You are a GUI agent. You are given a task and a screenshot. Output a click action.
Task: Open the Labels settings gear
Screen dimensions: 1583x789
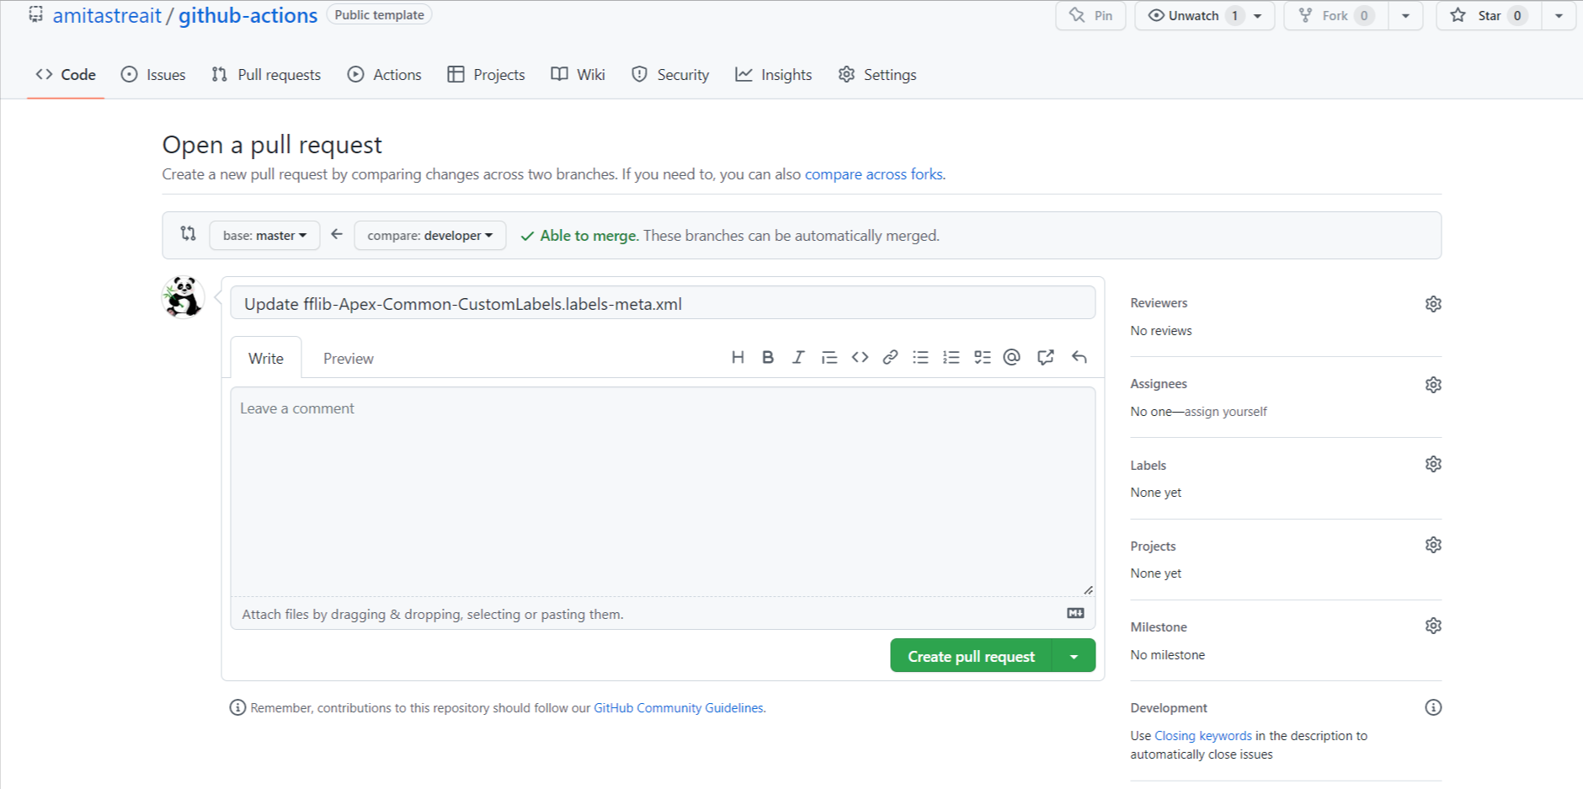(1433, 464)
